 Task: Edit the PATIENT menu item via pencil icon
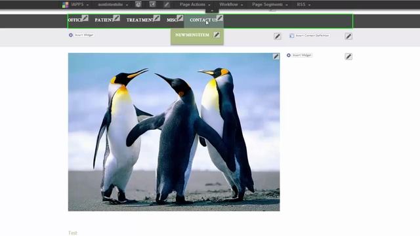[116, 18]
